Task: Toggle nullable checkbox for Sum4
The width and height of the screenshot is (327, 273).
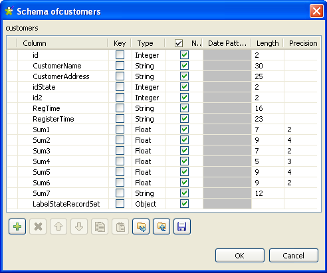Action: click(184, 161)
